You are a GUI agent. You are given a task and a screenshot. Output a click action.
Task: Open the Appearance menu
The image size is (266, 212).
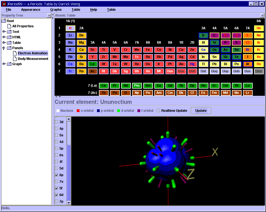click(x=31, y=10)
